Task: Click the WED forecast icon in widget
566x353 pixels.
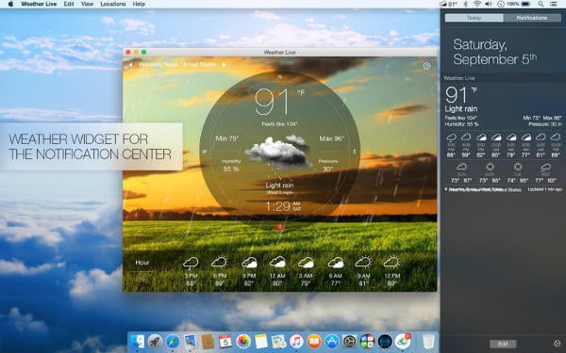Action: (546, 168)
